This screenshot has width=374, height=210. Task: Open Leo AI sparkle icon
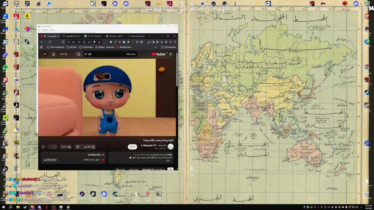[162, 42]
